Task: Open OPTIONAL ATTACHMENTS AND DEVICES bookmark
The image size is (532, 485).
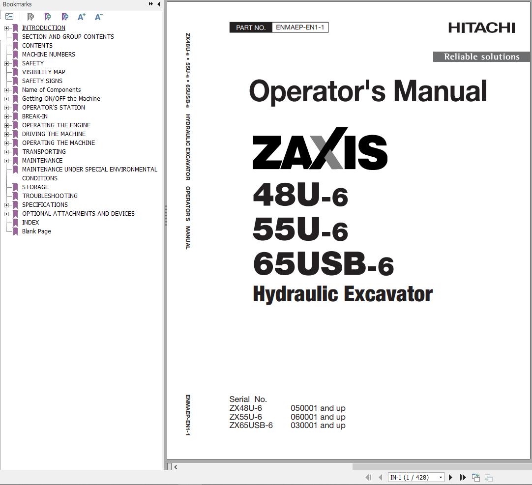Action: 78,213
